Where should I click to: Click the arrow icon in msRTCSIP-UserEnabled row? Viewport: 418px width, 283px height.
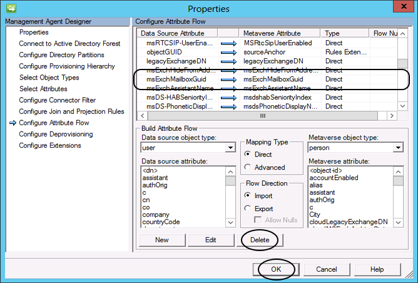click(x=229, y=43)
